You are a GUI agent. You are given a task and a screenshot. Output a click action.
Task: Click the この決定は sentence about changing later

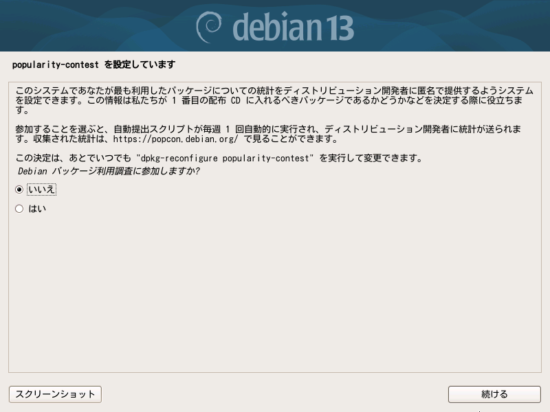[219, 159]
